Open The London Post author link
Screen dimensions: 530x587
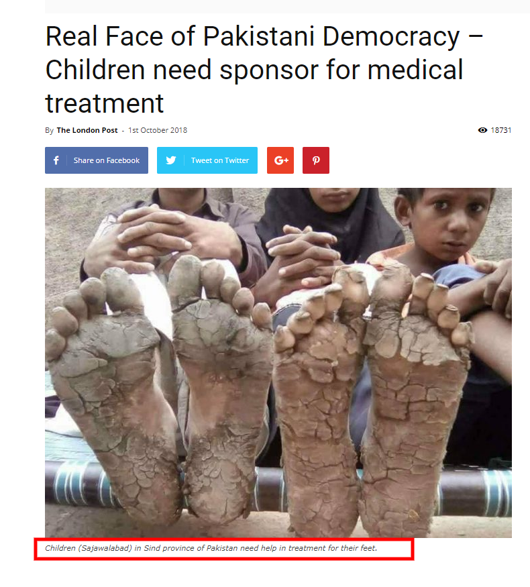(87, 130)
